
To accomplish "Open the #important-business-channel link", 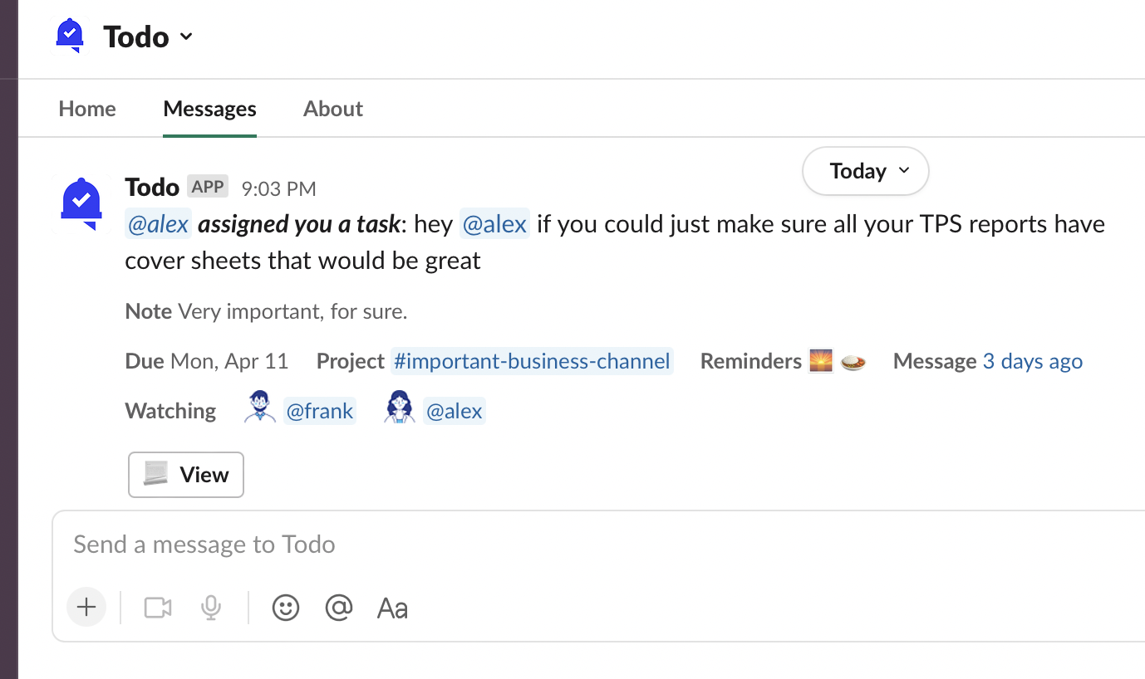I will coord(532,361).
